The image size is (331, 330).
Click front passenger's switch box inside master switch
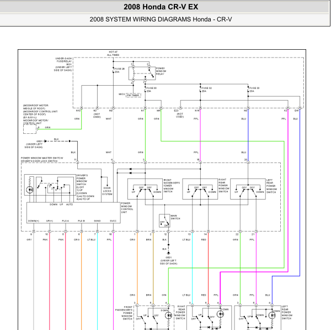tap(145, 189)
